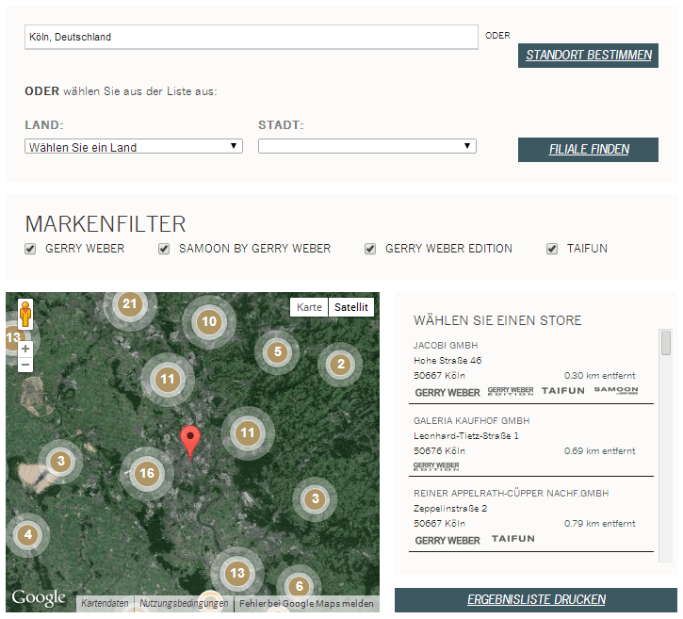Open the cluster marker showing 5 stores
The image size is (683, 619).
click(x=278, y=352)
